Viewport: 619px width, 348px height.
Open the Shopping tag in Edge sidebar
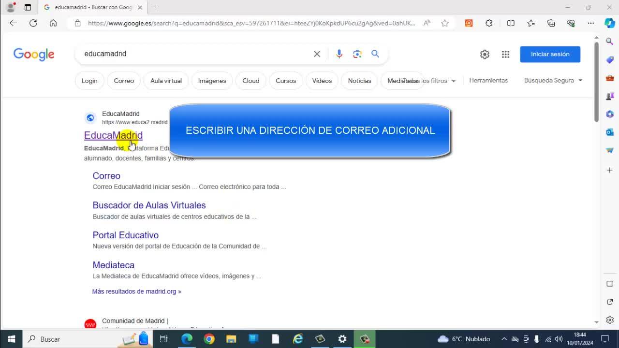[x=610, y=59]
